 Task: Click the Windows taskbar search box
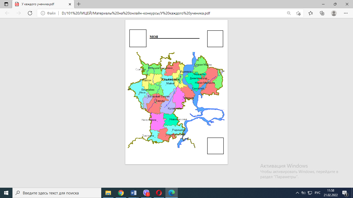click(57, 193)
